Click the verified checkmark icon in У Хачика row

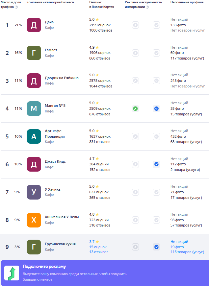[156, 192]
